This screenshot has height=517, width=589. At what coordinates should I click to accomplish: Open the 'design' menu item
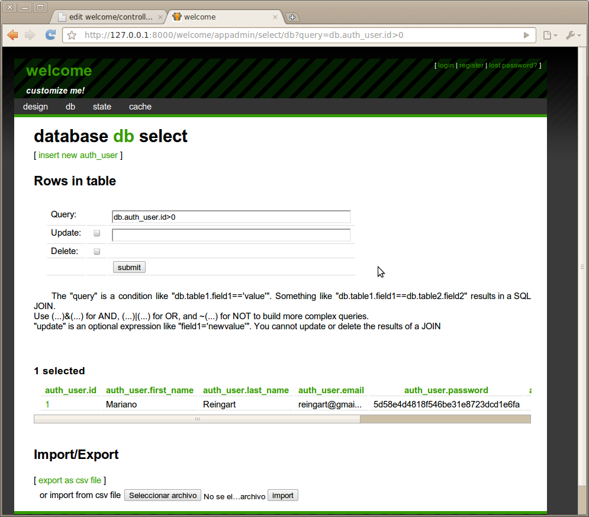(x=36, y=107)
